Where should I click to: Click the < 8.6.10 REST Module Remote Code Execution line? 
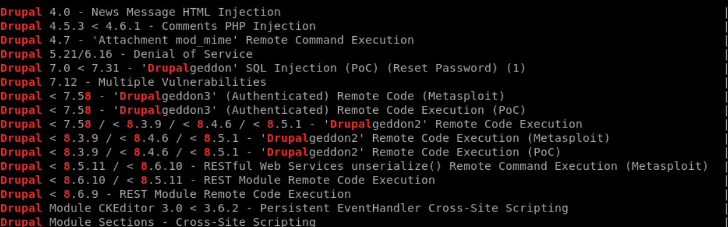tap(217, 180)
